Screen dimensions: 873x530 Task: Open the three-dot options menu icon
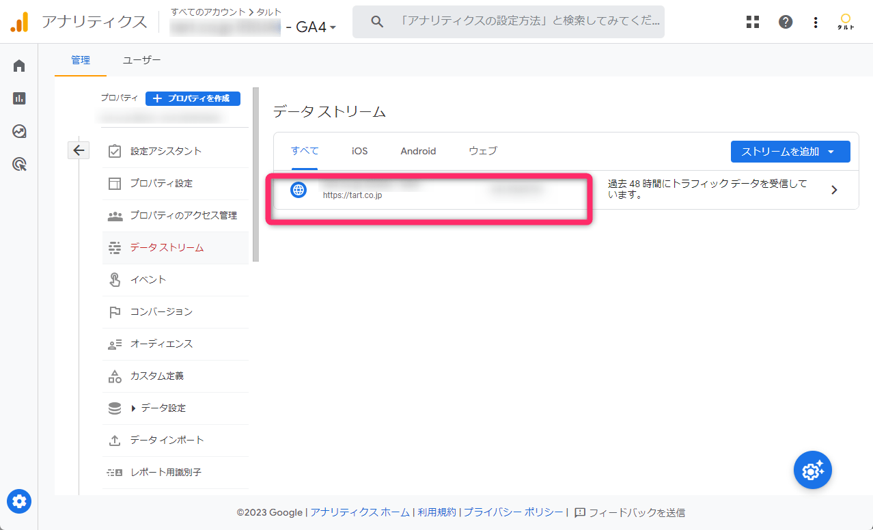(x=815, y=22)
